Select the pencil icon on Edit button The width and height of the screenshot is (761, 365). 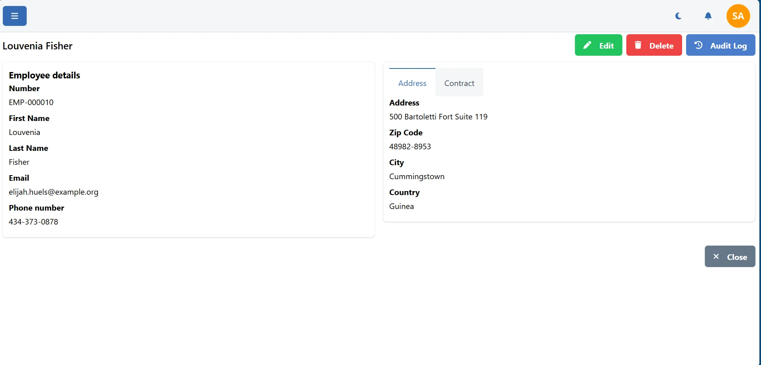click(x=587, y=45)
